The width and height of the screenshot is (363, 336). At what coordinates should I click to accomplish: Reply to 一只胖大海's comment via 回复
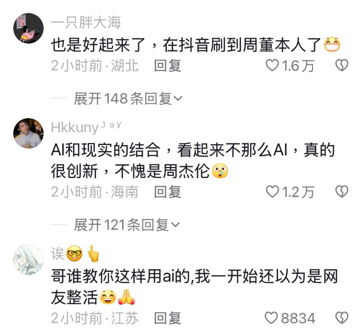[x=167, y=65]
